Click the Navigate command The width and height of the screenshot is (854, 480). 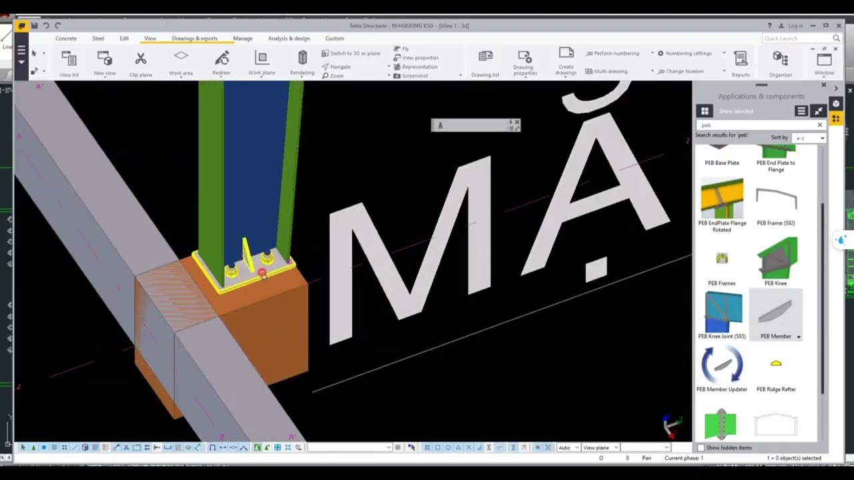336,67
